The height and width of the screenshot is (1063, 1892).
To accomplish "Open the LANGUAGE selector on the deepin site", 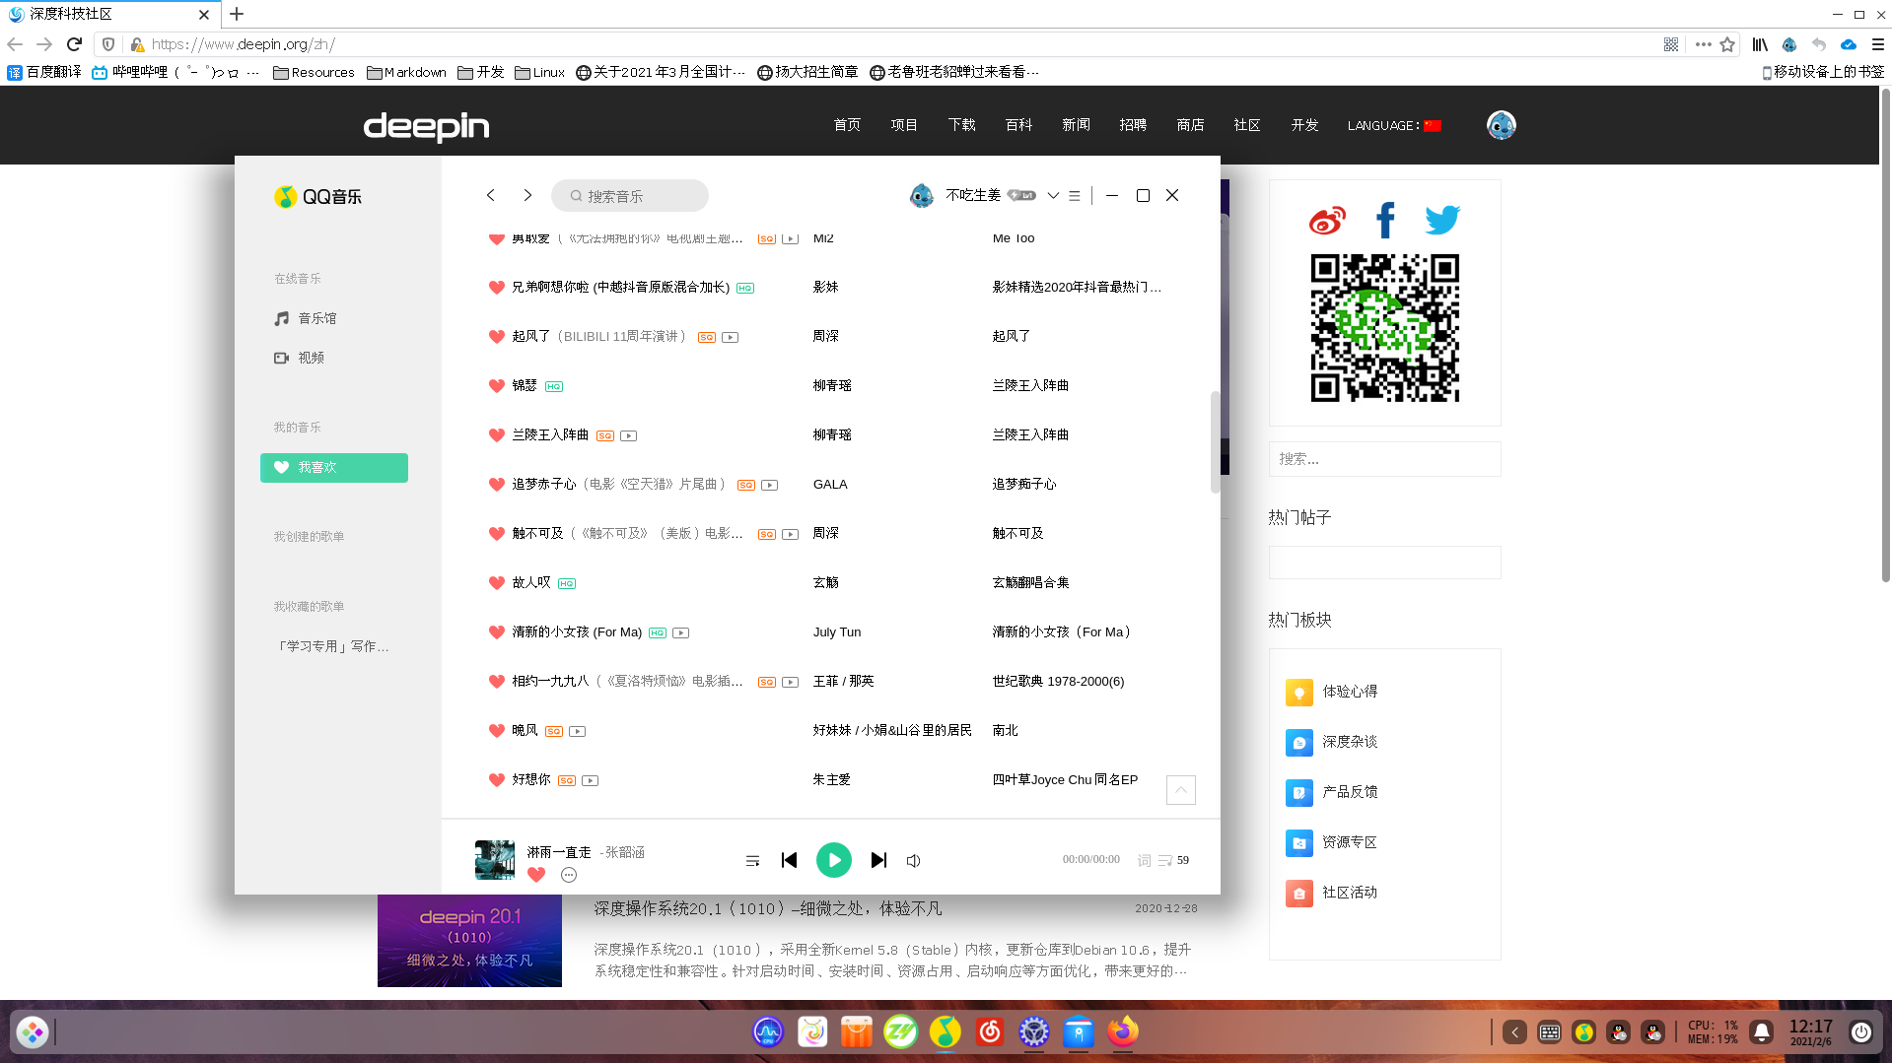I will [1394, 125].
